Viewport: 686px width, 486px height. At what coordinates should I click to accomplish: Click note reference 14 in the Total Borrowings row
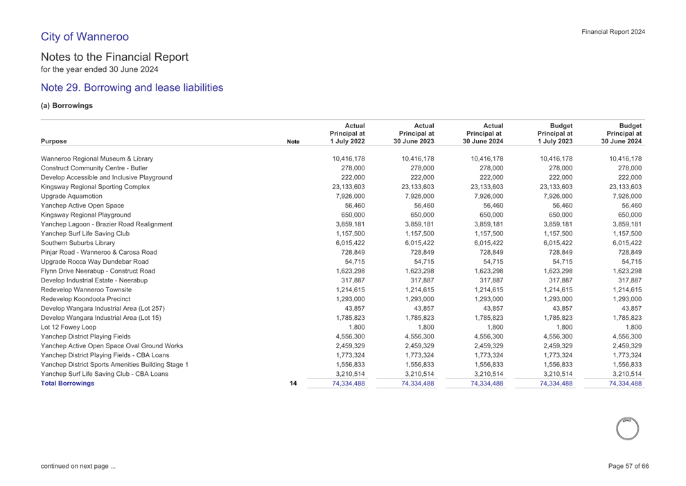pos(293,383)
